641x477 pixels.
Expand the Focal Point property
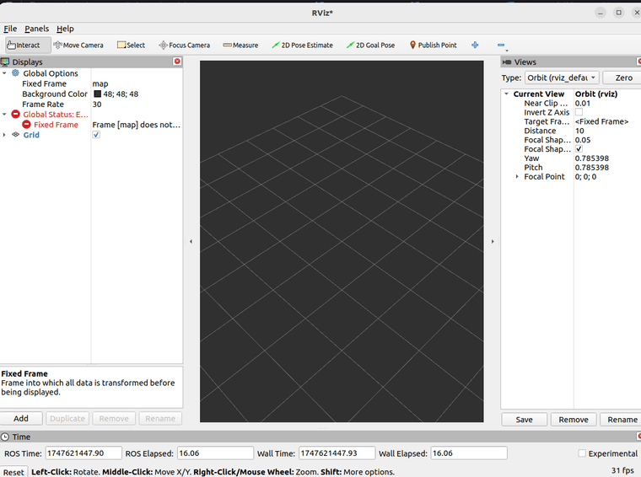coord(517,177)
